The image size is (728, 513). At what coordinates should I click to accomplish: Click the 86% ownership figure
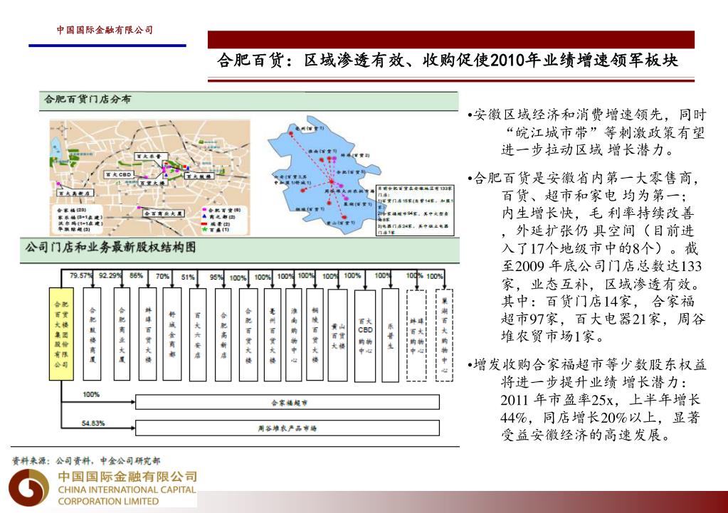136,275
